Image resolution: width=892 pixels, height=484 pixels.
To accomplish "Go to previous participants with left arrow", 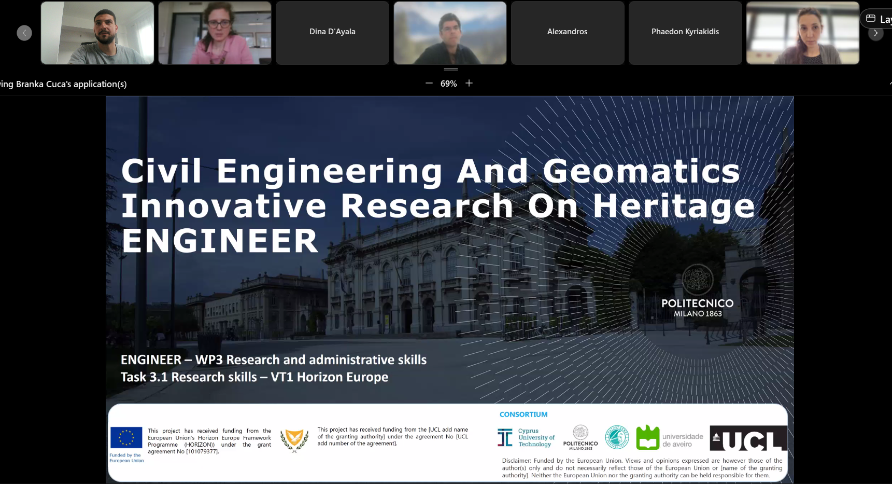I will (x=24, y=33).
